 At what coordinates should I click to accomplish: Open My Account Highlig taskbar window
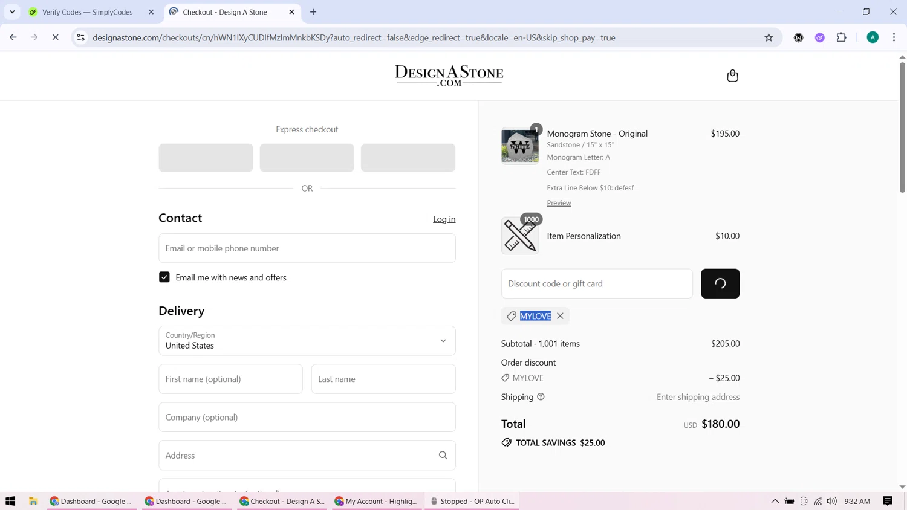click(x=376, y=501)
